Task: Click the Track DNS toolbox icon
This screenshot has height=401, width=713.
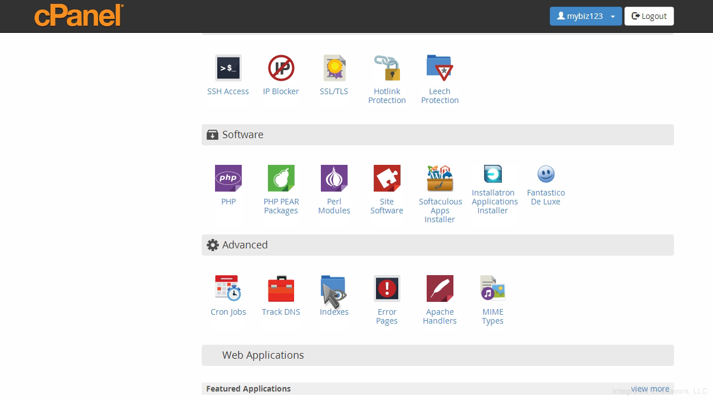Action: coord(281,288)
